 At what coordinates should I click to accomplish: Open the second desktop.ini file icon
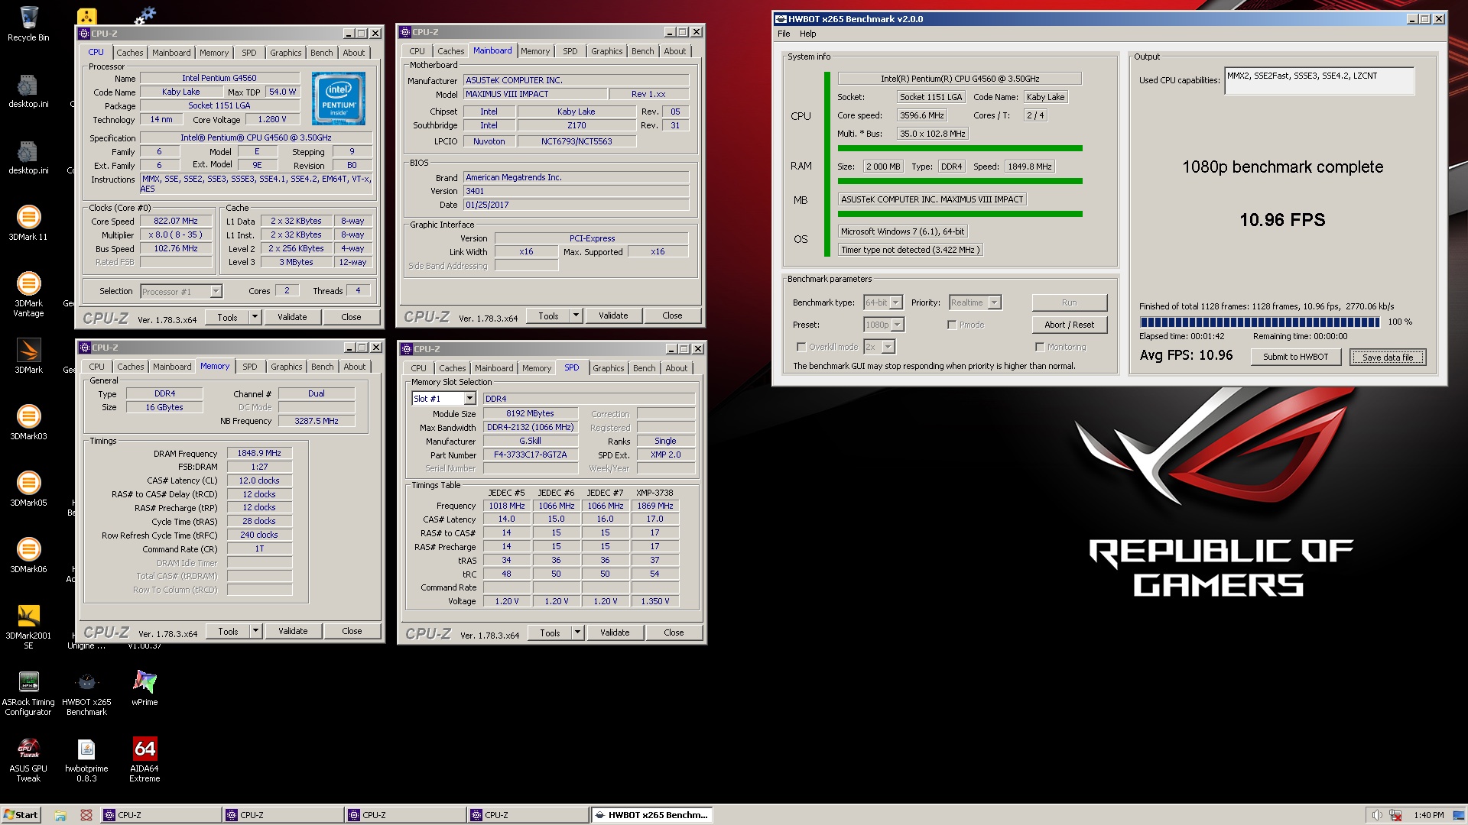[x=28, y=157]
